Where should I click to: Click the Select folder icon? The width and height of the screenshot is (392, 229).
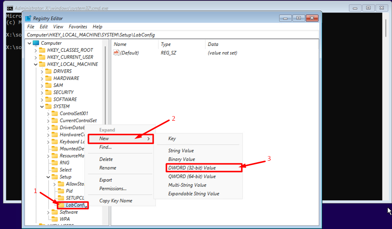[x=55, y=170]
